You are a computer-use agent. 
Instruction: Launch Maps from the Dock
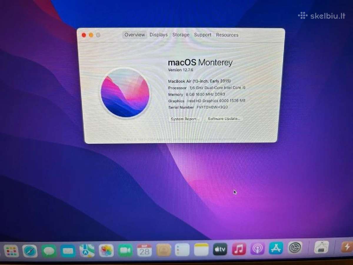click(87, 251)
